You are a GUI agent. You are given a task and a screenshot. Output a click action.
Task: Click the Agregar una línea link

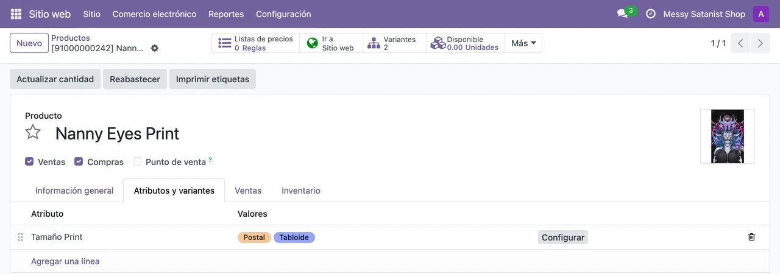coord(65,261)
